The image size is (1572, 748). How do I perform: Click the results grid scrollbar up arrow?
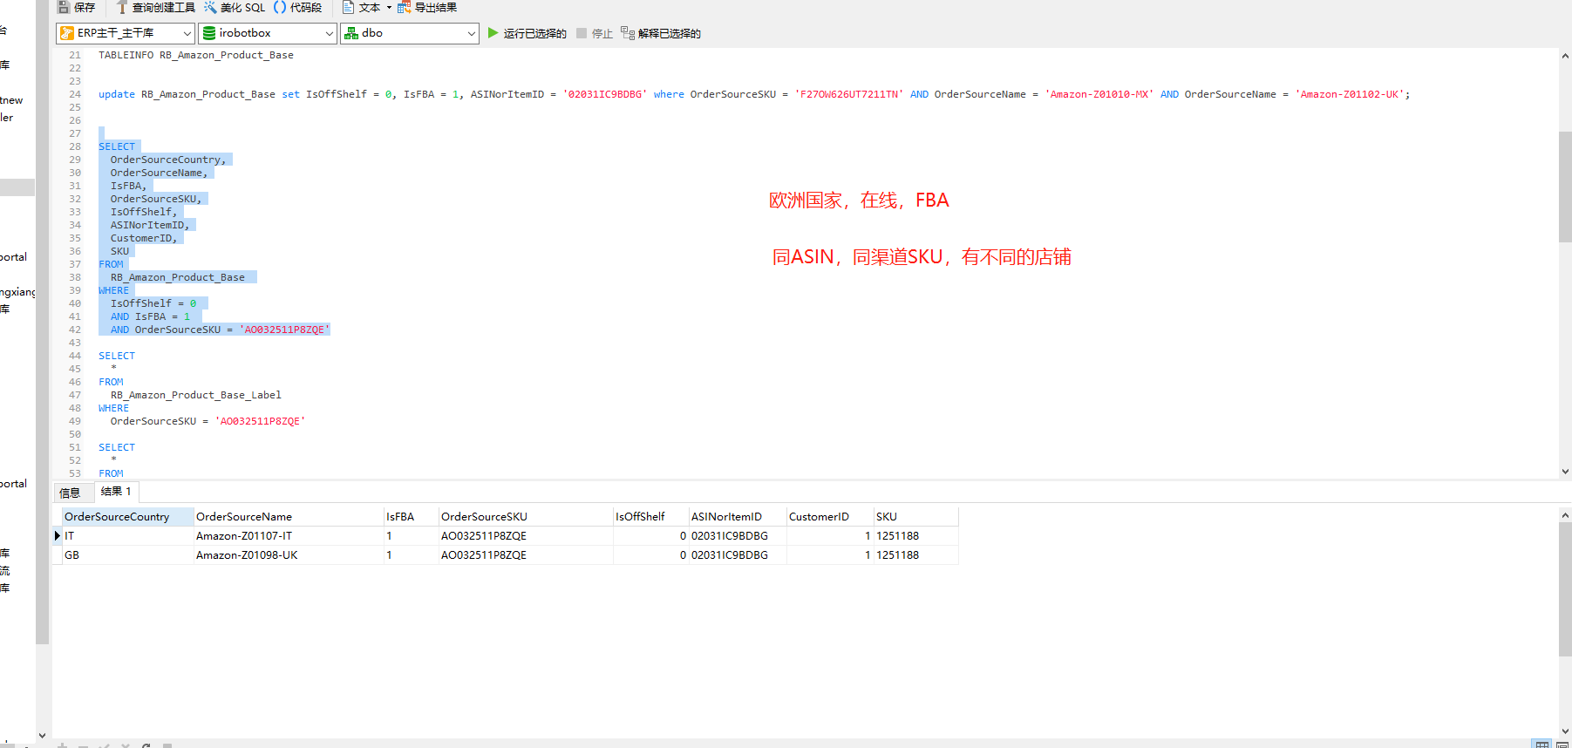1565,515
